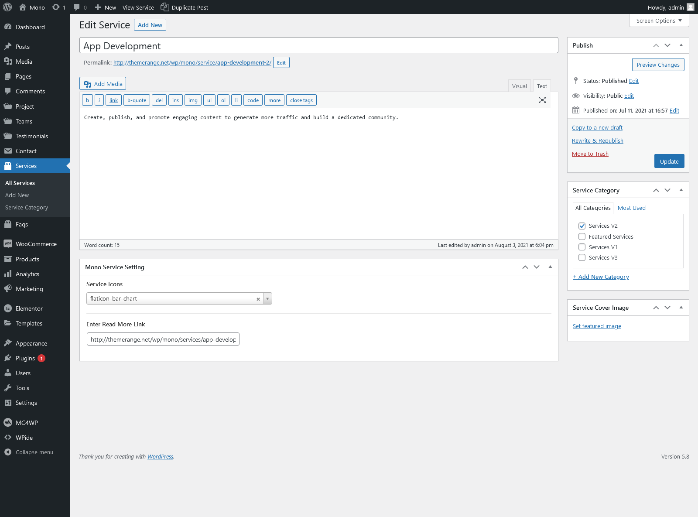Switch to the Visual editor tab
The height and width of the screenshot is (517, 698).
[x=519, y=86]
